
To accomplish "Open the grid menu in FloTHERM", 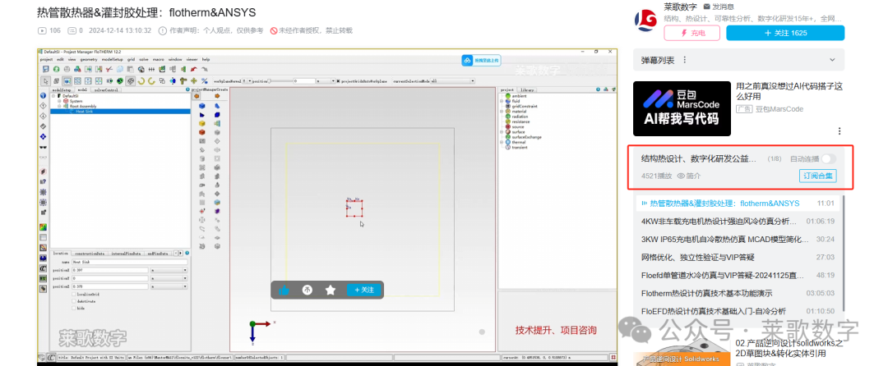I will pos(131,59).
